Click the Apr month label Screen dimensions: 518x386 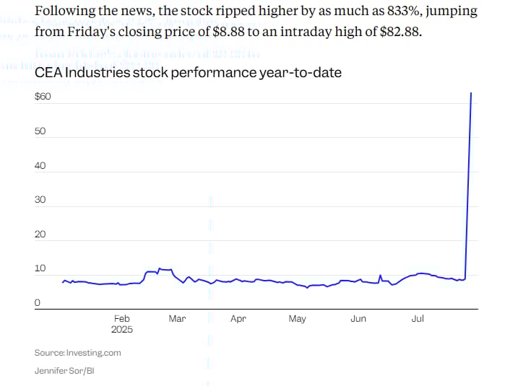click(238, 319)
